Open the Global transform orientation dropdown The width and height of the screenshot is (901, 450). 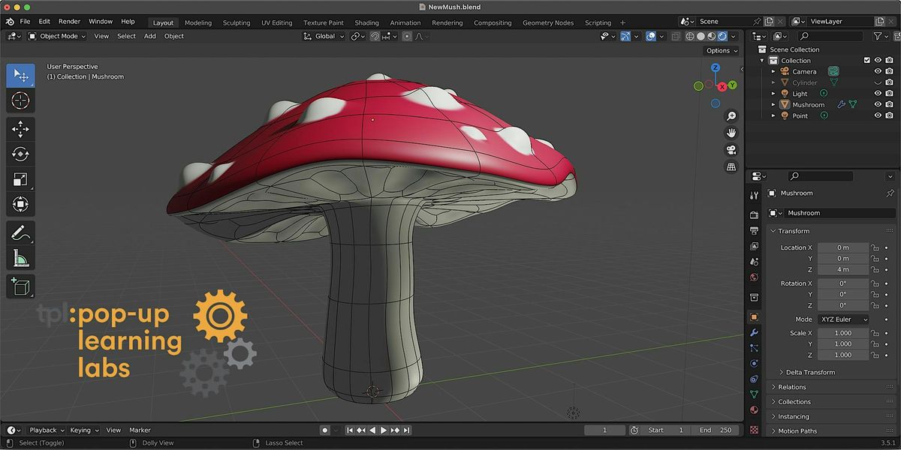323,36
